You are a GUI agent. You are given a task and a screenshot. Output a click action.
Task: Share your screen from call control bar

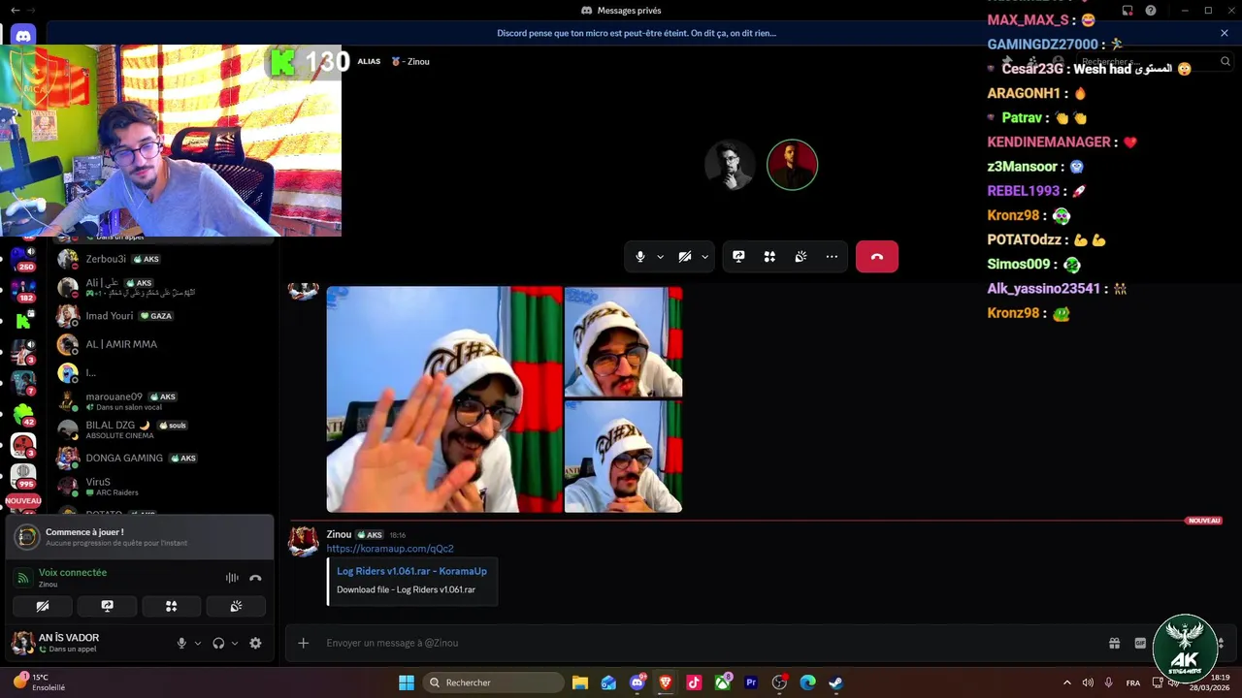pos(738,257)
